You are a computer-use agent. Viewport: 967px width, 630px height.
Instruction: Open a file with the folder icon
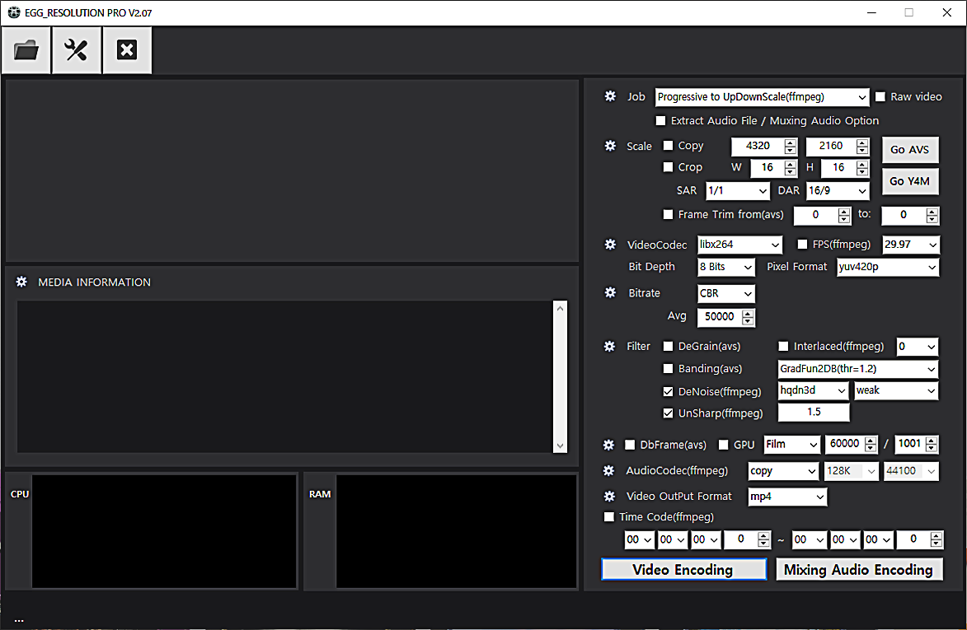click(x=26, y=50)
